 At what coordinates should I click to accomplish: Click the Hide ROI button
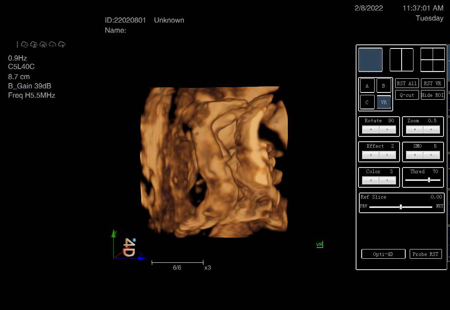tap(433, 95)
